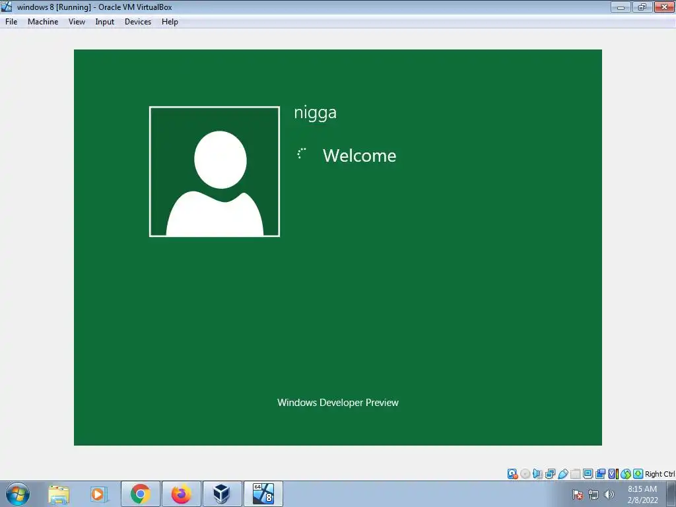Screen dimensions: 676x507
Task: Open Google Chrome from taskbar
Action: (x=141, y=494)
